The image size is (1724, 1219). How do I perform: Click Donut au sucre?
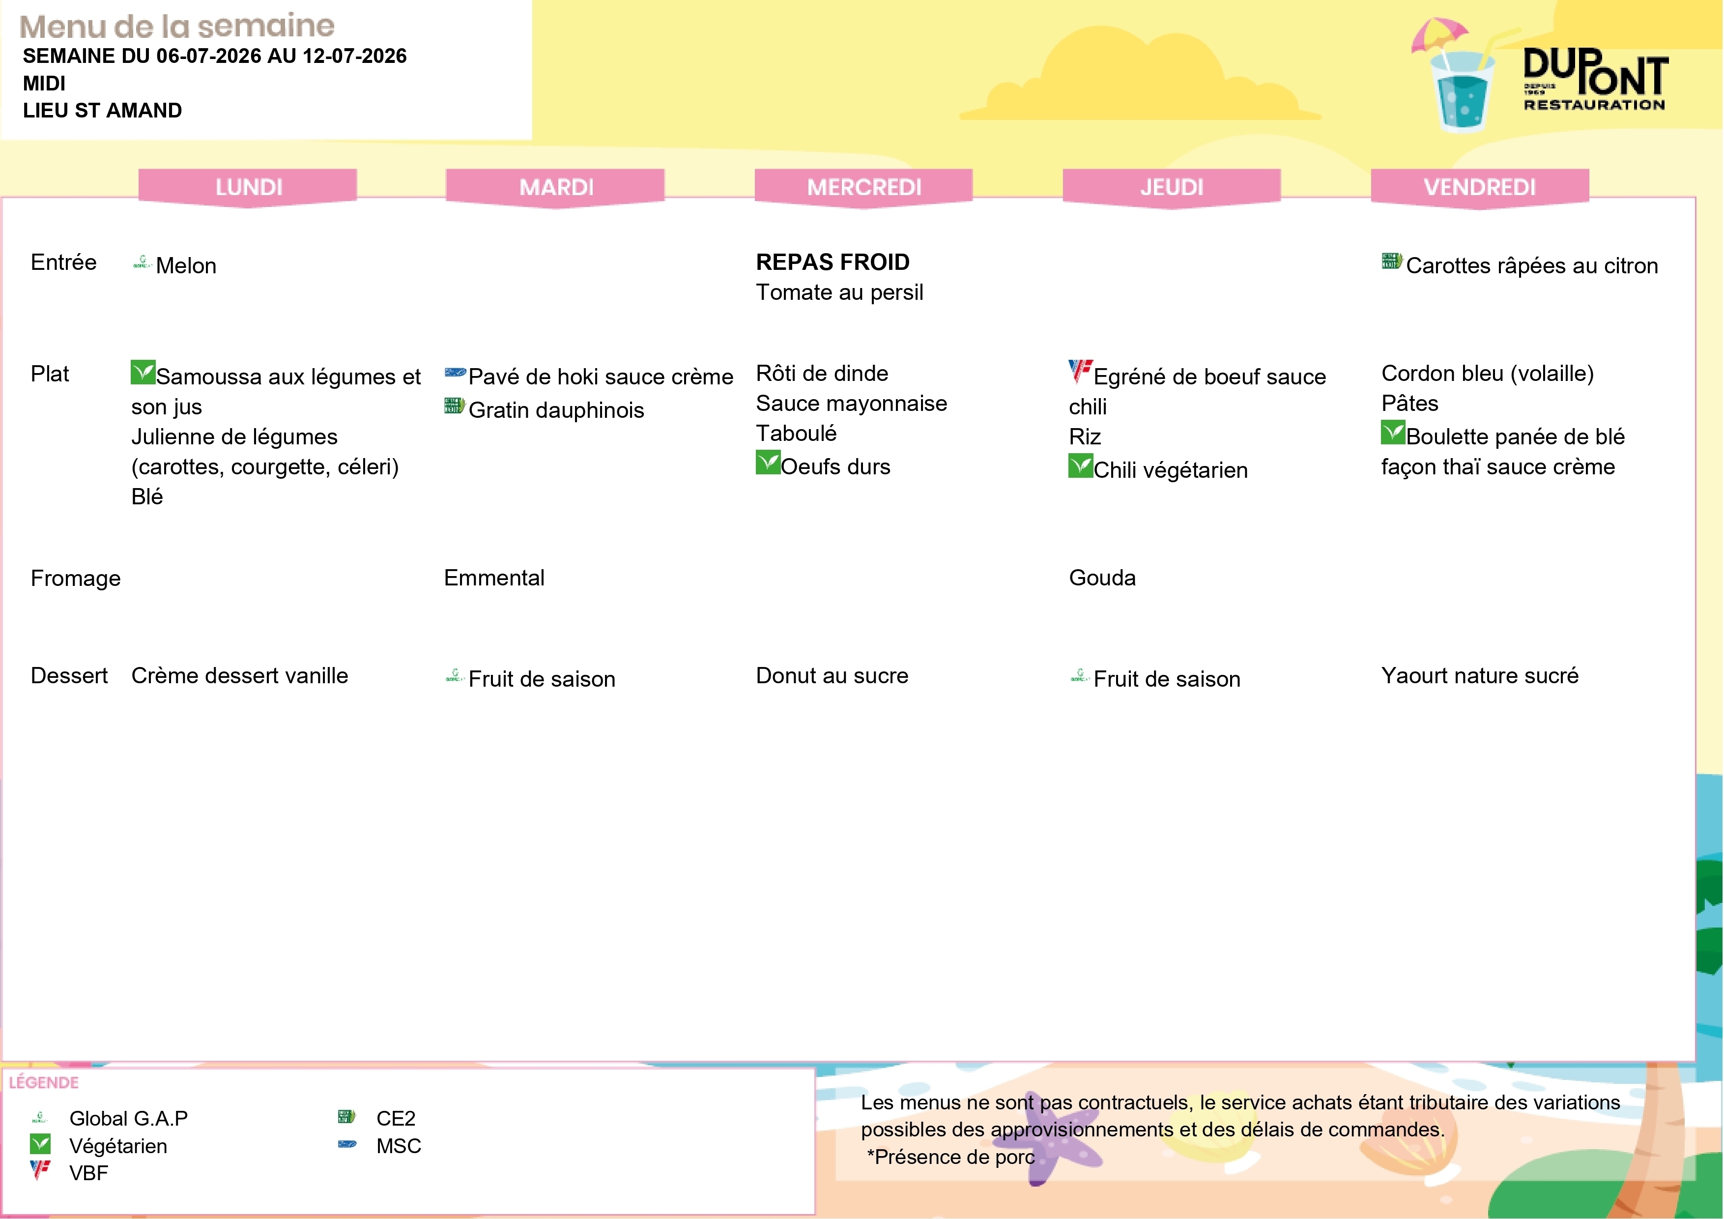click(x=832, y=675)
